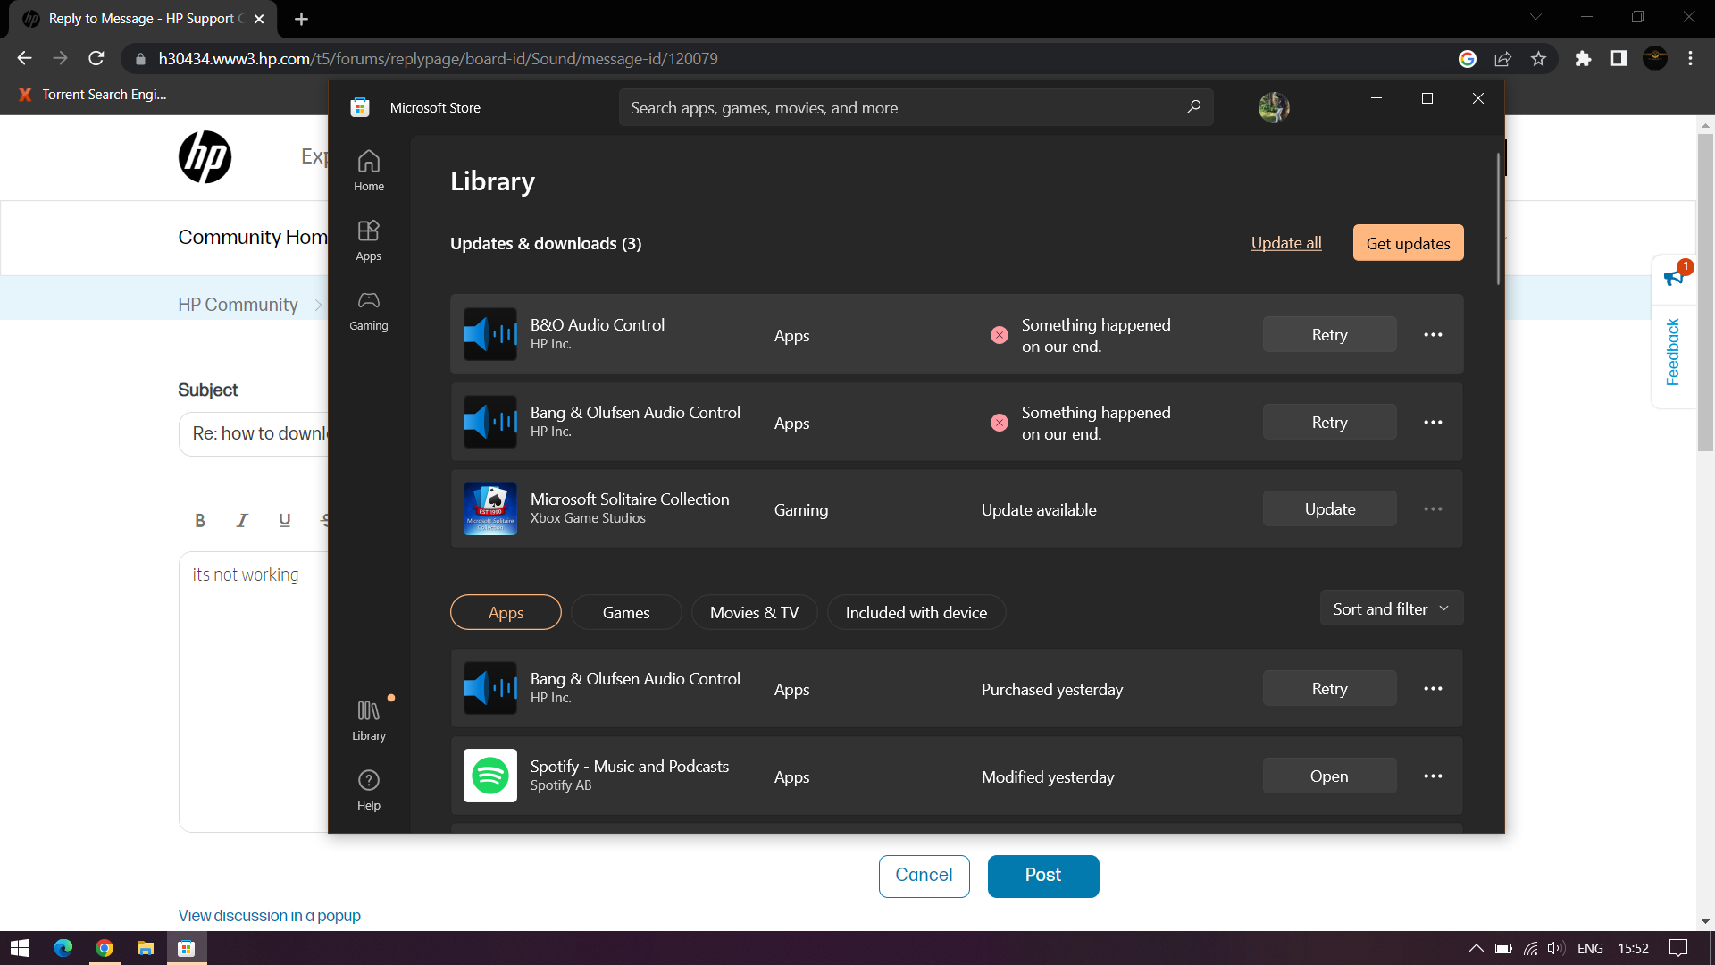The width and height of the screenshot is (1715, 965).
Task: Click the three-dot menu for B&O Audio Control update
Action: tap(1433, 335)
